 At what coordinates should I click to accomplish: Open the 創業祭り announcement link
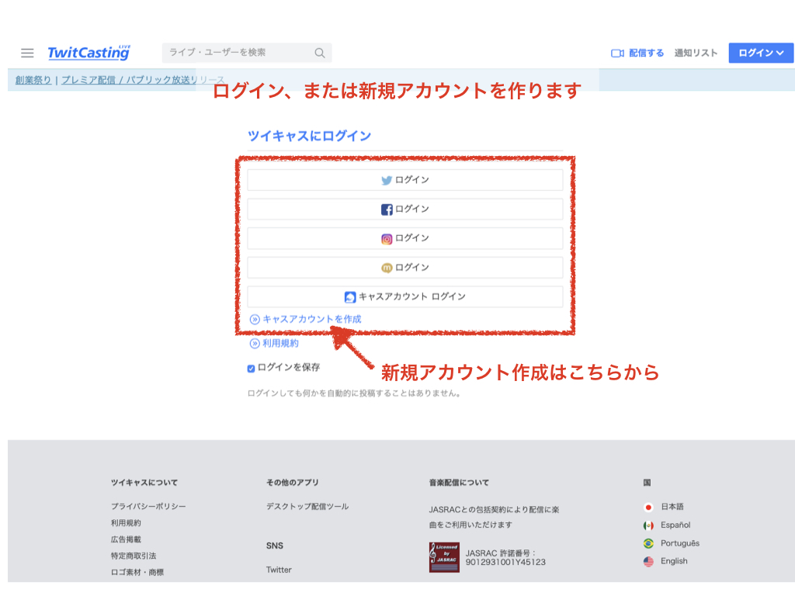(33, 80)
